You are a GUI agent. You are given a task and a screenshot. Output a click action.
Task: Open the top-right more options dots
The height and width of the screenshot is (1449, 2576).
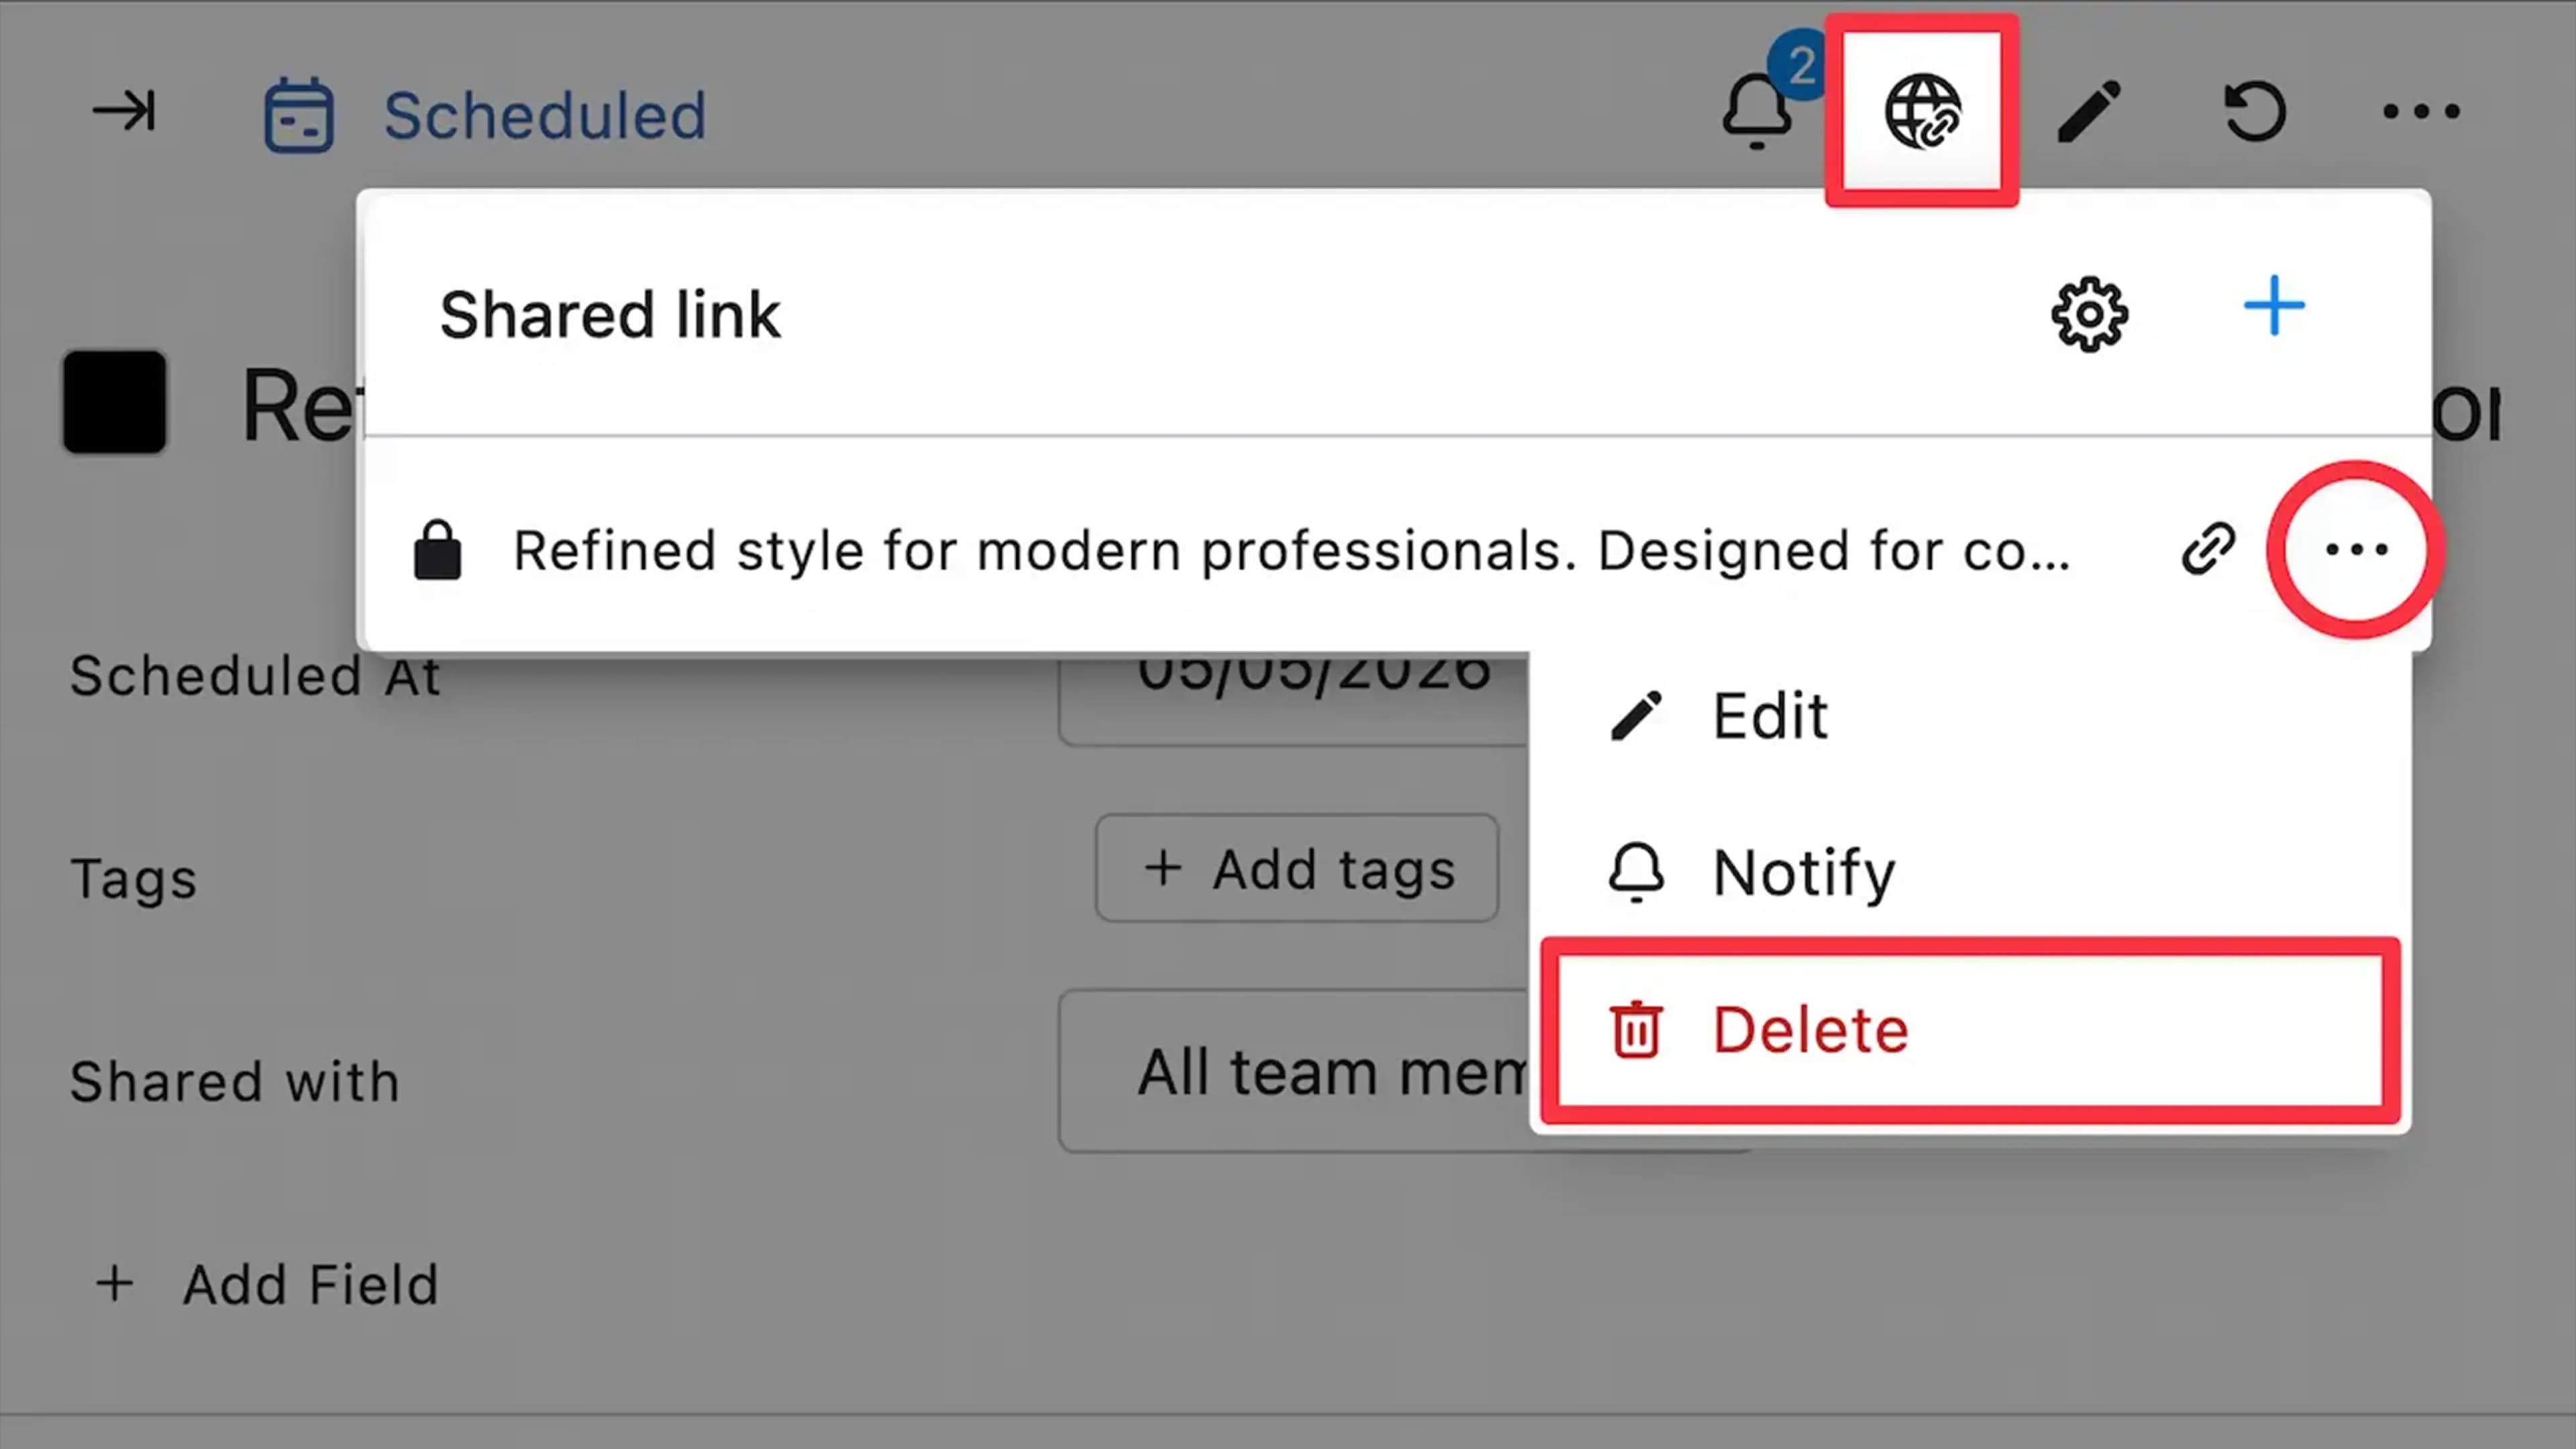(2421, 111)
